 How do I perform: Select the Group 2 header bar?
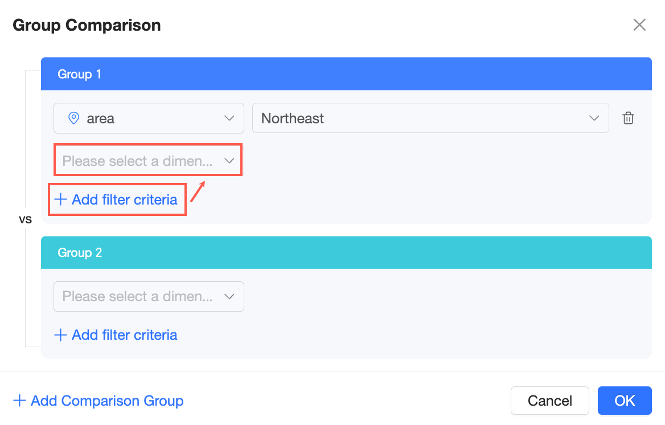click(346, 253)
